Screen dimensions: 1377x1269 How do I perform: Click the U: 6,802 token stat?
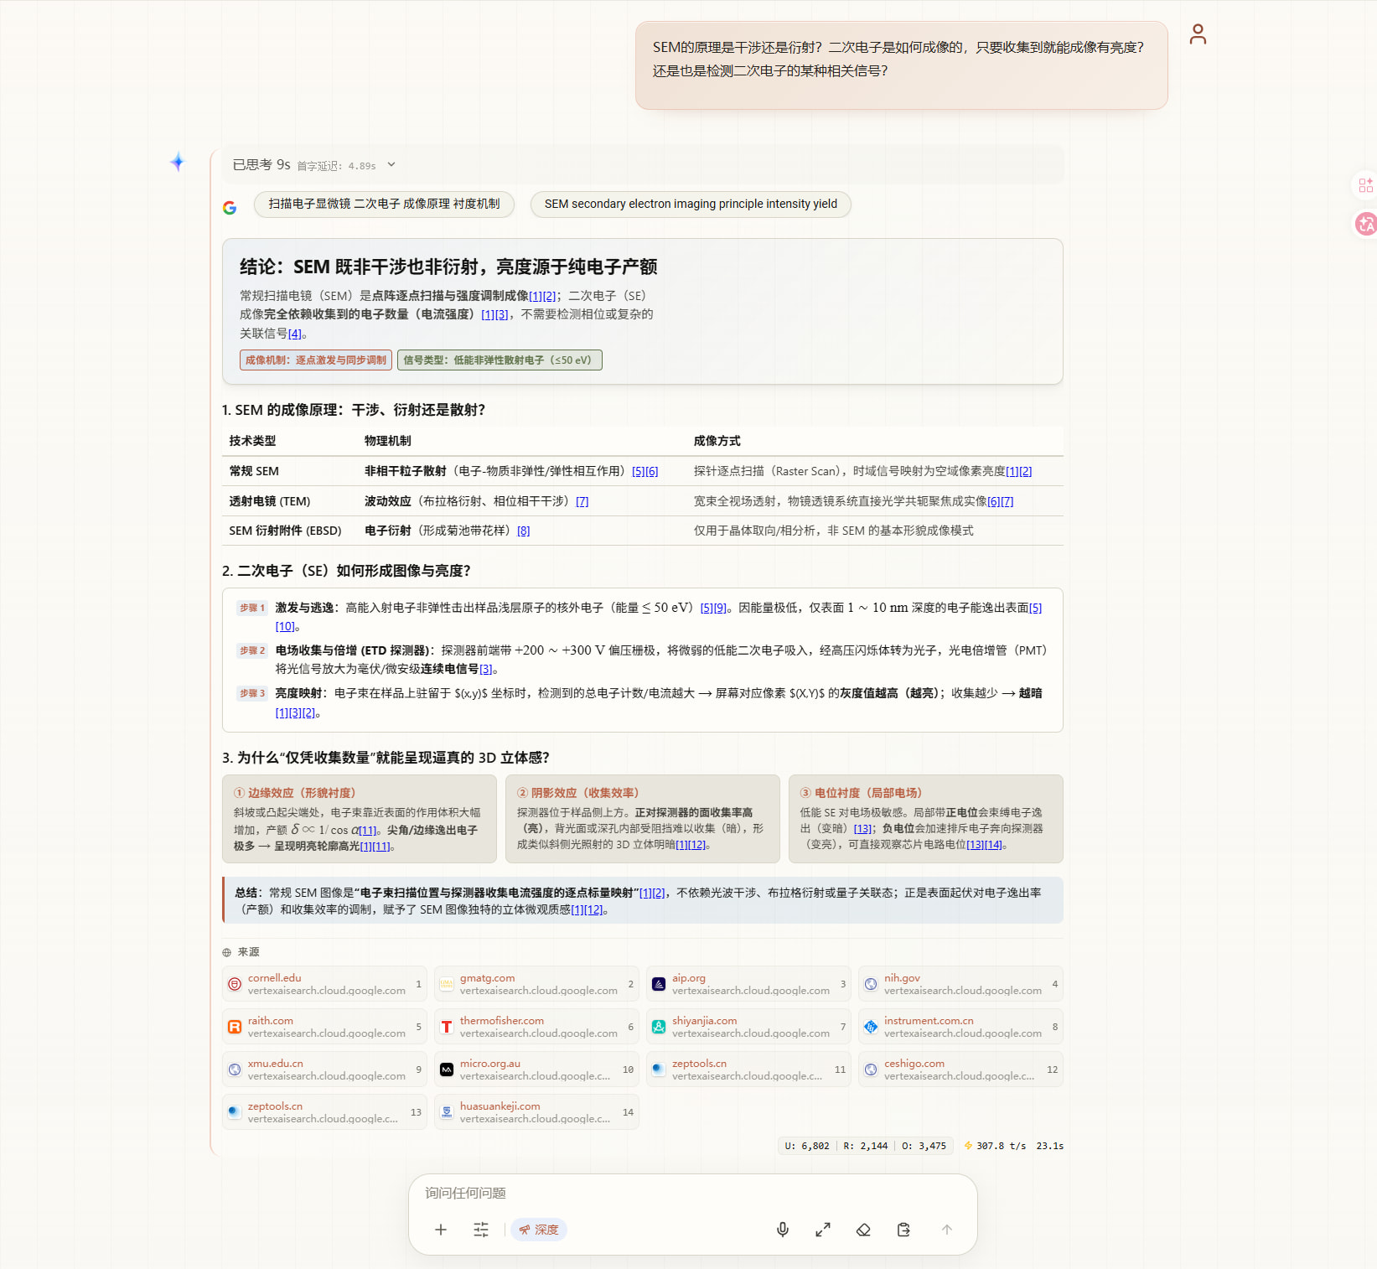click(x=806, y=1146)
